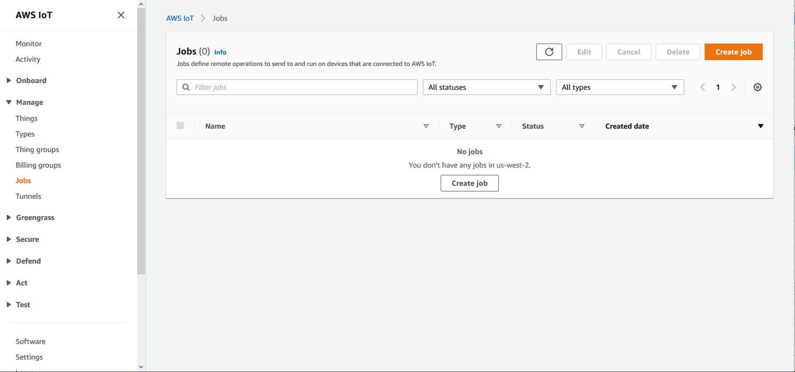Open Monitor in the sidebar
The image size is (795, 372).
pos(29,44)
